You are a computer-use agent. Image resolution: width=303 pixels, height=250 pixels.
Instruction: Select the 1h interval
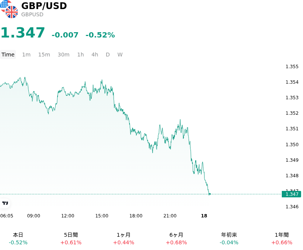(x=81, y=55)
